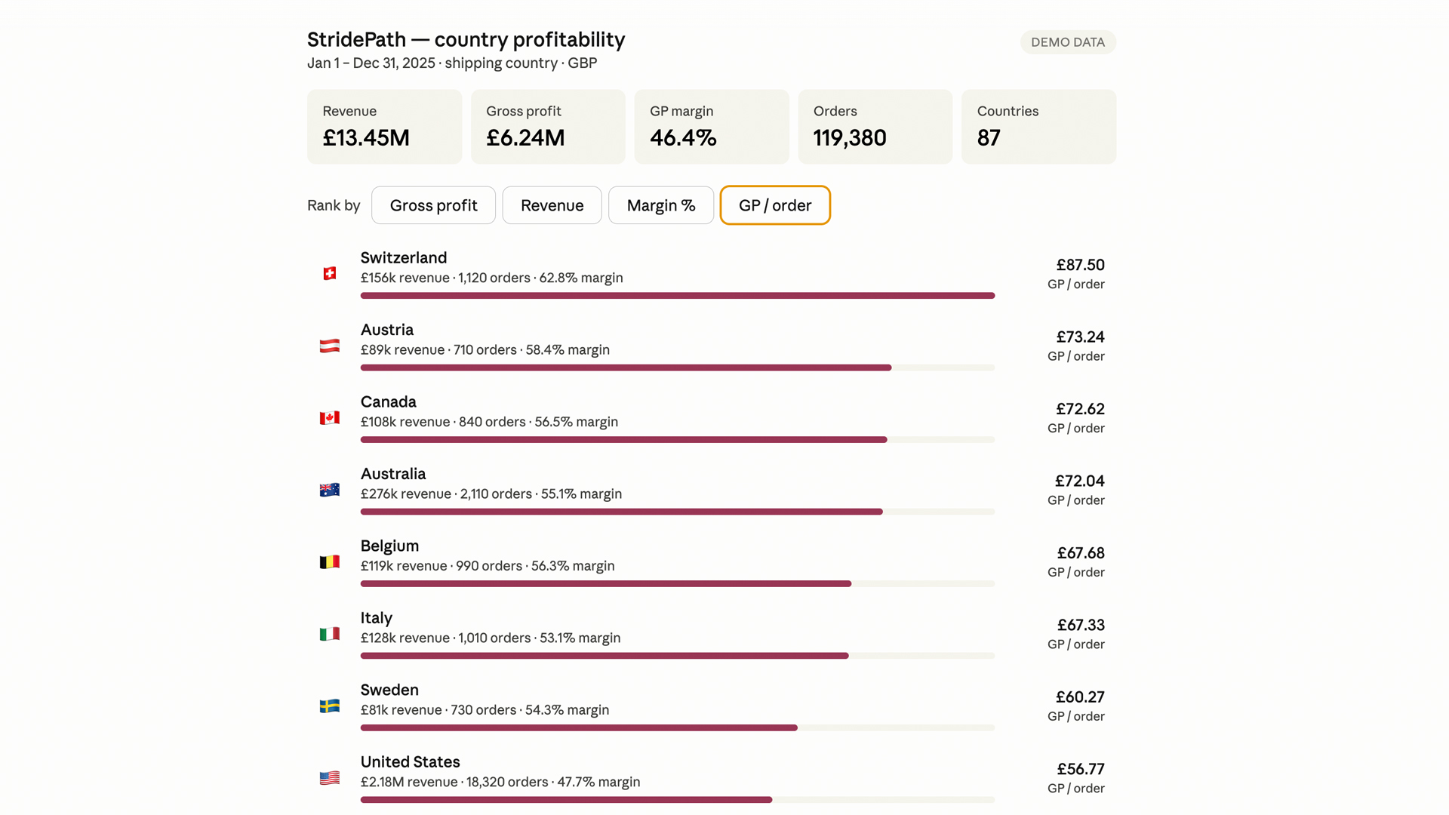Click the Canada flag icon
The width and height of the screenshot is (1449, 815).
pos(330,417)
